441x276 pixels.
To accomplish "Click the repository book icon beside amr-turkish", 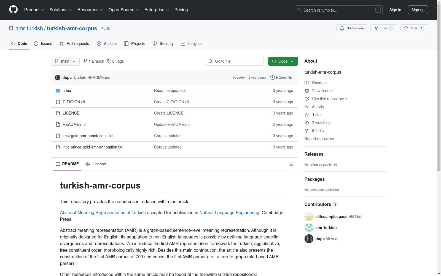I will (11, 28).
